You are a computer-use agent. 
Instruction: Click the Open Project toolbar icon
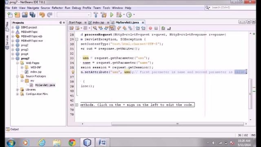(25, 15)
